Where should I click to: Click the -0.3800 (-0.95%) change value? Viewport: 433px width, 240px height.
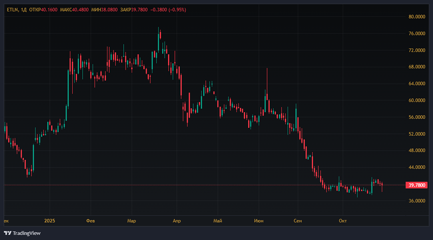click(168, 10)
